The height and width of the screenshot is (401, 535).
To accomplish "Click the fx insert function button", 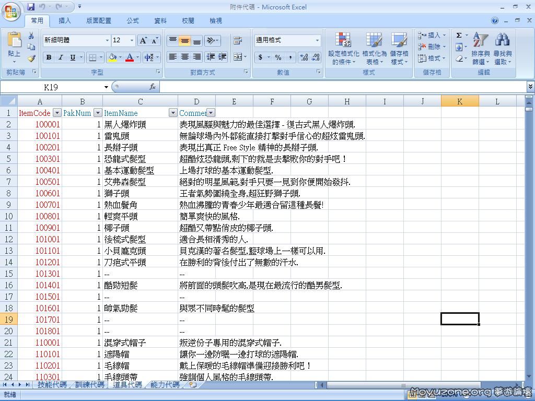I will pos(153,87).
